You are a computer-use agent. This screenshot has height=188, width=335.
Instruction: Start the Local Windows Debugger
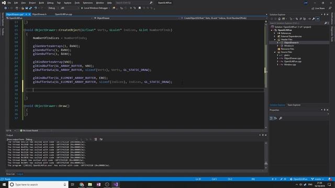click(x=94, y=8)
